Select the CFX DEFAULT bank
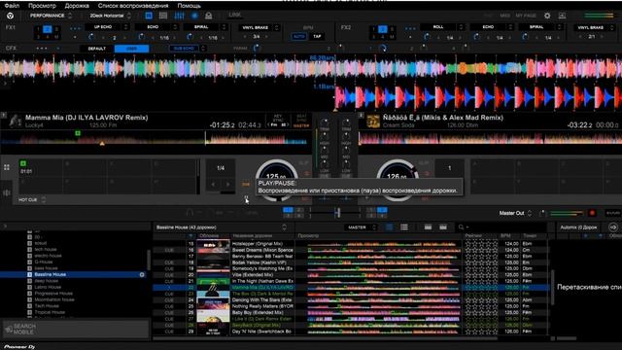Viewport: 622px width, 350px height. [97, 49]
